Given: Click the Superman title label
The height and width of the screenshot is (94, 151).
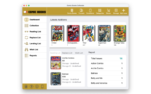Looking at the screenshot, I should pyautogui.click(x=102, y=43).
